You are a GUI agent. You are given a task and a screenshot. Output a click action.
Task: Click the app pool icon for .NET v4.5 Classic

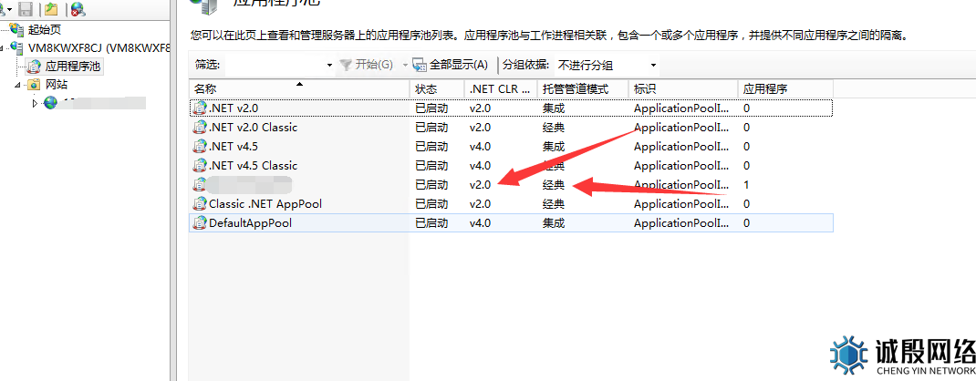(200, 165)
